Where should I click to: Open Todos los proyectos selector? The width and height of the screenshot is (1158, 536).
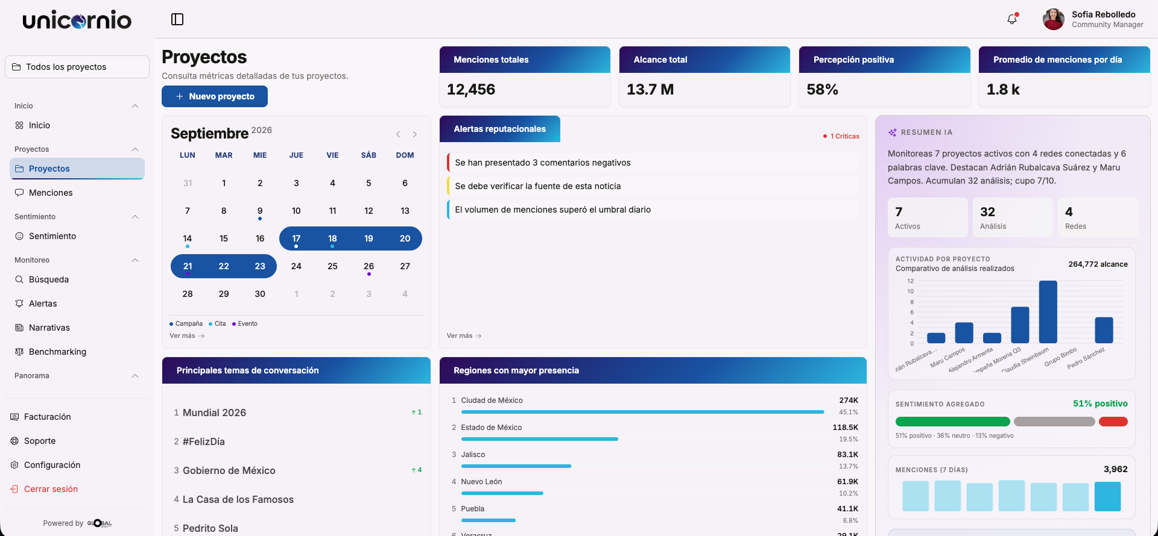77,67
